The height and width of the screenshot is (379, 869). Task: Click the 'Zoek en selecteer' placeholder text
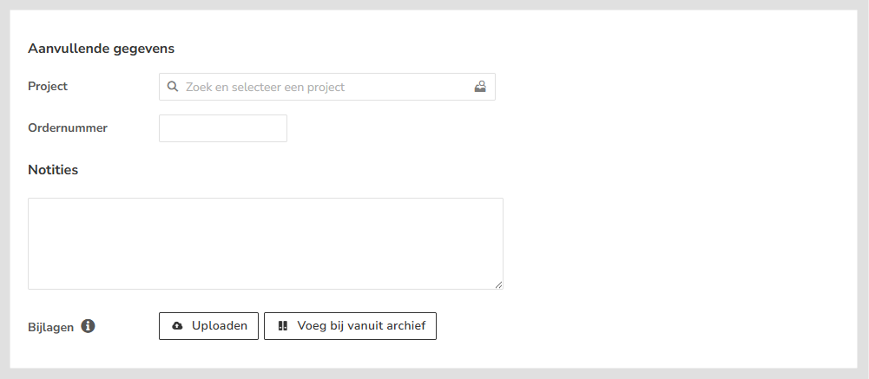234,87
